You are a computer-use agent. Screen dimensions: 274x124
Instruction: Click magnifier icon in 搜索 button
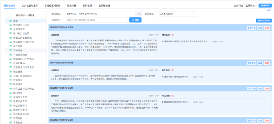133,20
